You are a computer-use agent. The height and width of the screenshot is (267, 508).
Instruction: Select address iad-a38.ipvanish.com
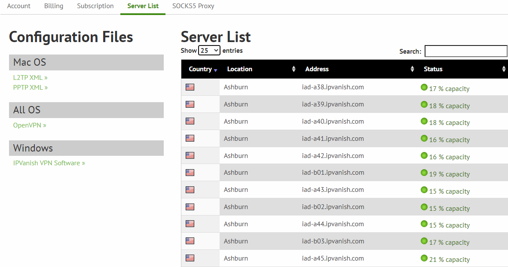333,87
